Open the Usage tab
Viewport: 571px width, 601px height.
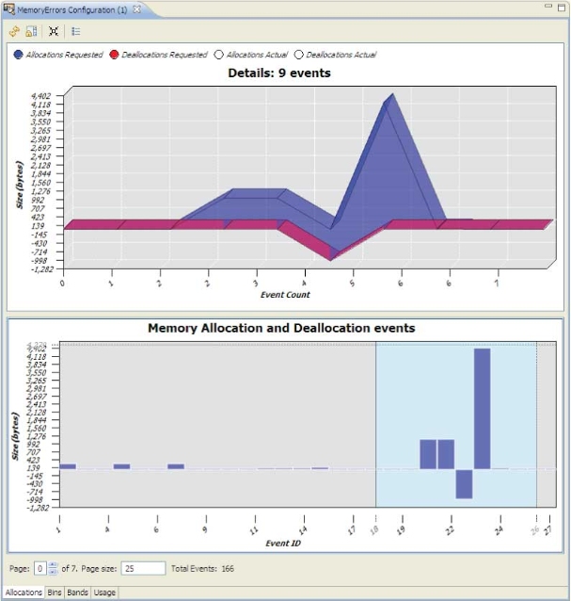tap(104, 593)
